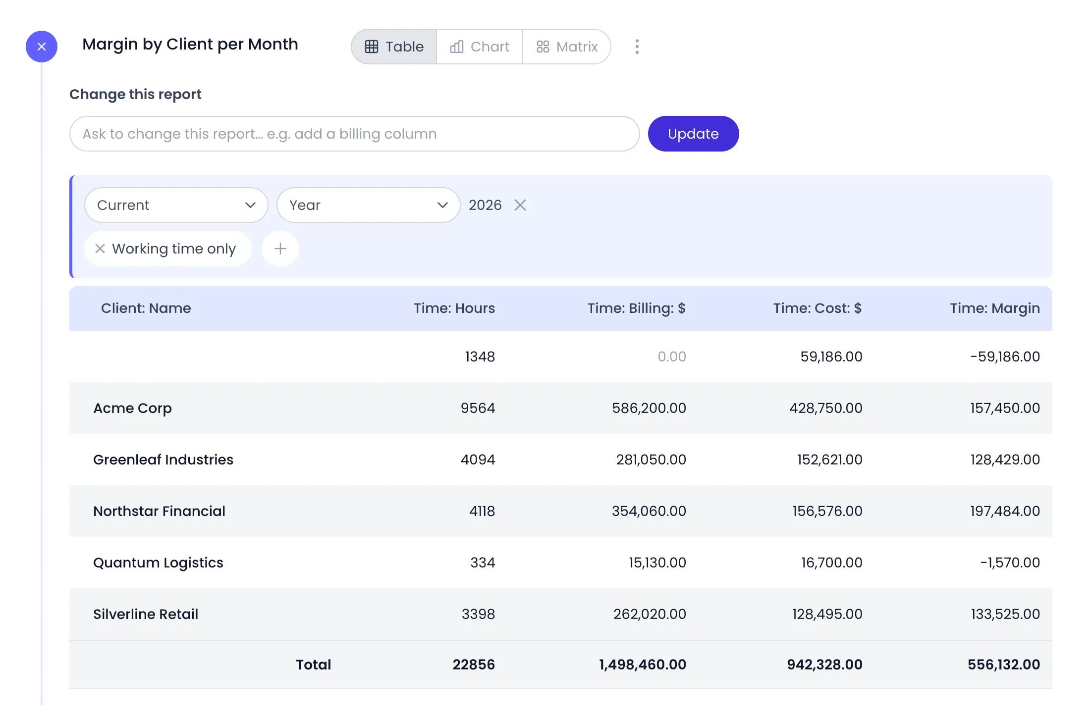Switch to the Matrix view tab
The width and height of the screenshot is (1090, 719).
[x=567, y=47]
